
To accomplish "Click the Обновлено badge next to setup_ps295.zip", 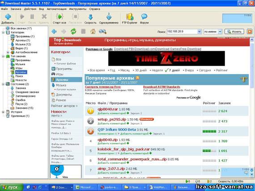I will point(147,119).
